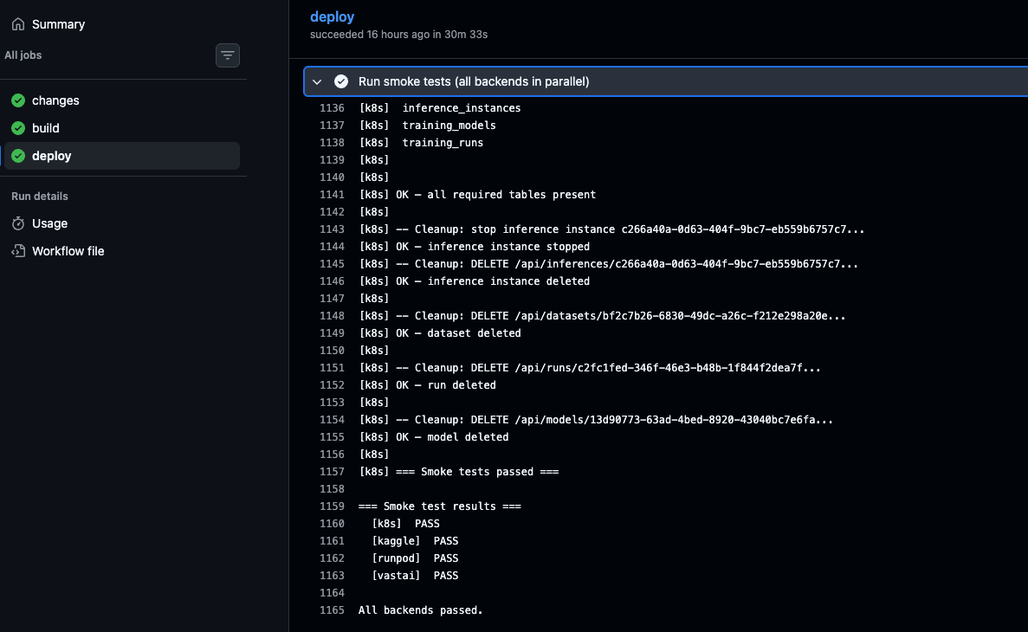Click green check icon beside build job
Viewport: 1028px width, 632px height.
pyautogui.click(x=18, y=128)
